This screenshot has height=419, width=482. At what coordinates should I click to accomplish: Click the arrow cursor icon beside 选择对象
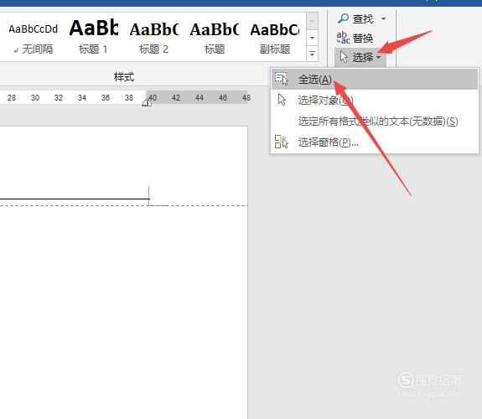(282, 100)
